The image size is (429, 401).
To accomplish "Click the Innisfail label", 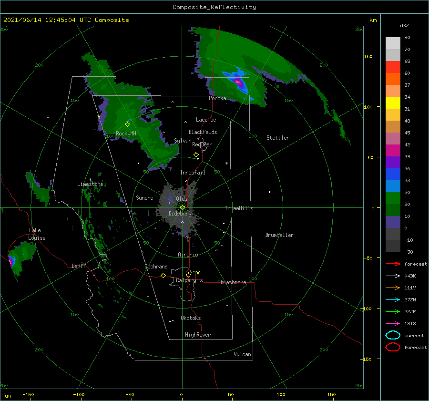I will pos(193,173).
